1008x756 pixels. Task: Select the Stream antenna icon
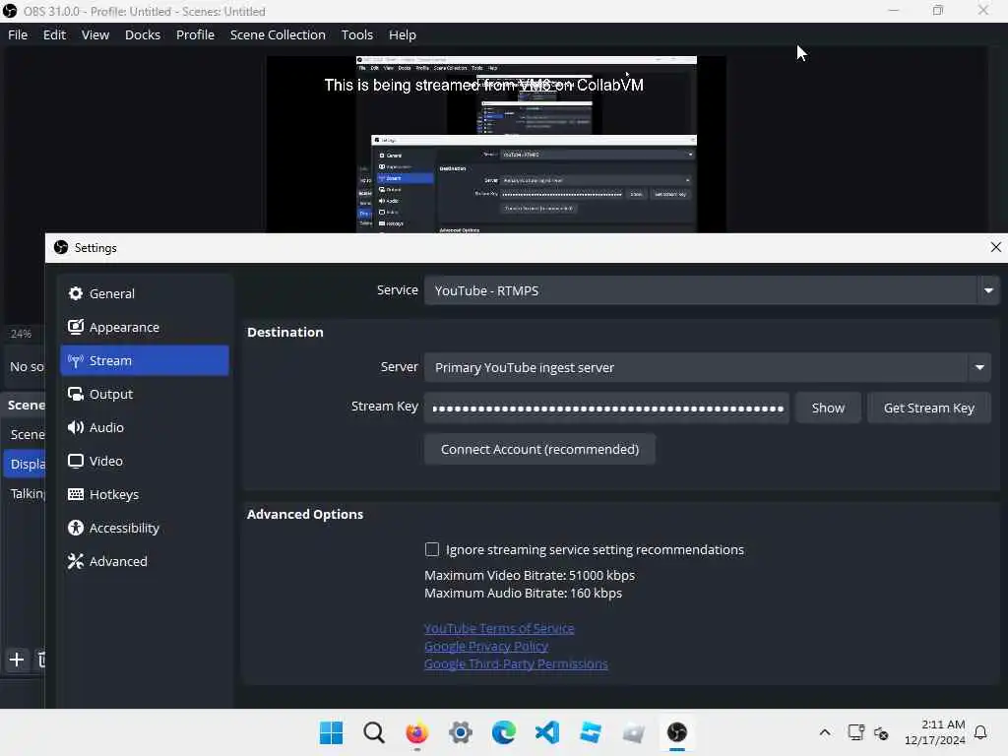pos(75,360)
